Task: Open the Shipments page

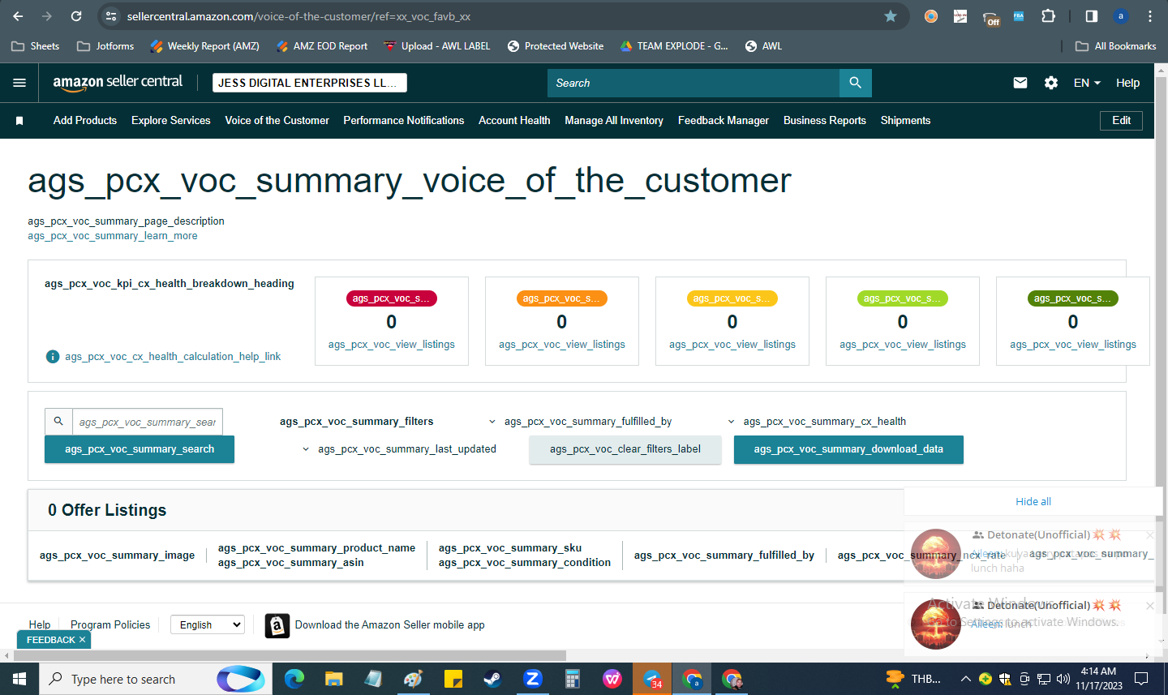Action: click(x=906, y=121)
